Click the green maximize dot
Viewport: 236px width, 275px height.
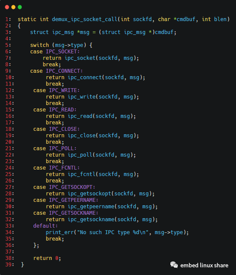(x=20, y=7)
